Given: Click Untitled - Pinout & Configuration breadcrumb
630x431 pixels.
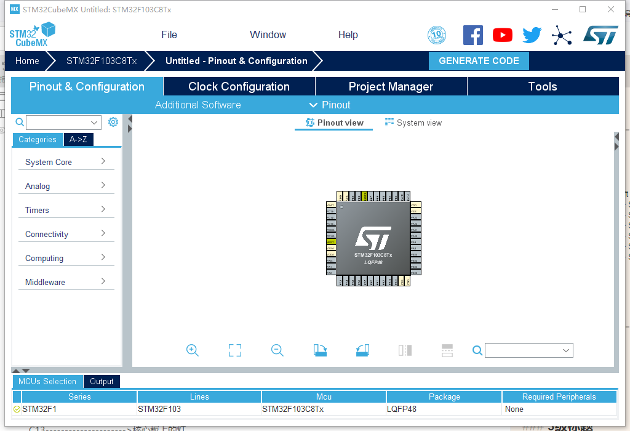Looking at the screenshot, I should [x=236, y=61].
